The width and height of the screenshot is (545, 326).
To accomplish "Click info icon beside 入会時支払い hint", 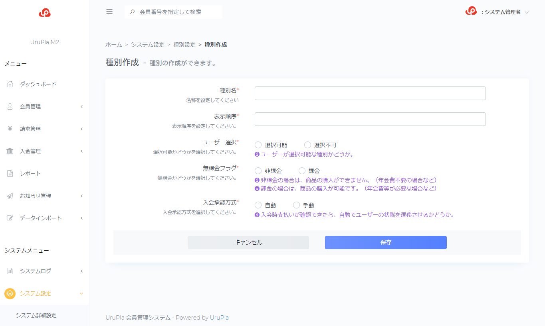I will 257,215.
